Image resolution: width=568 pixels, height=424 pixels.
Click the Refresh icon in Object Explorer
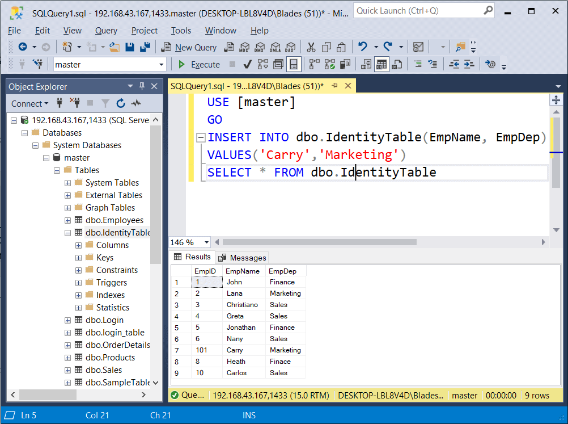[x=120, y=103]
